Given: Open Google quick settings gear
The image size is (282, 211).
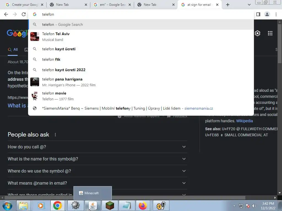Looking at the screenshot, I should pos(257,33).
